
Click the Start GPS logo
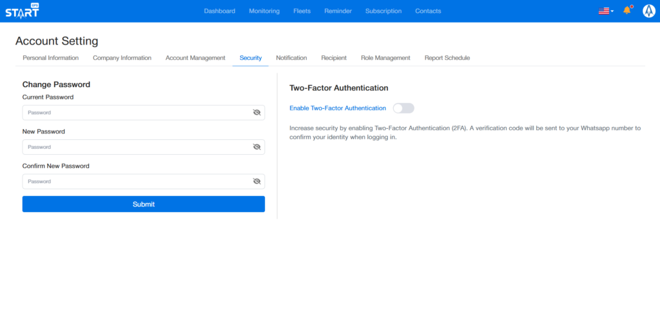[22, 11]
